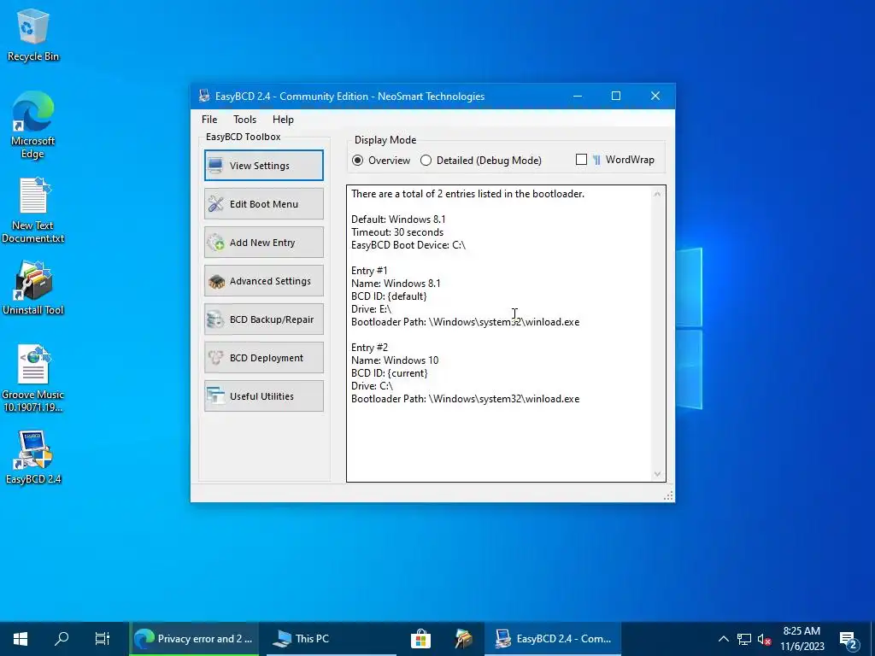
Task: Open the Help menu
Action: [x=283, y=120]
